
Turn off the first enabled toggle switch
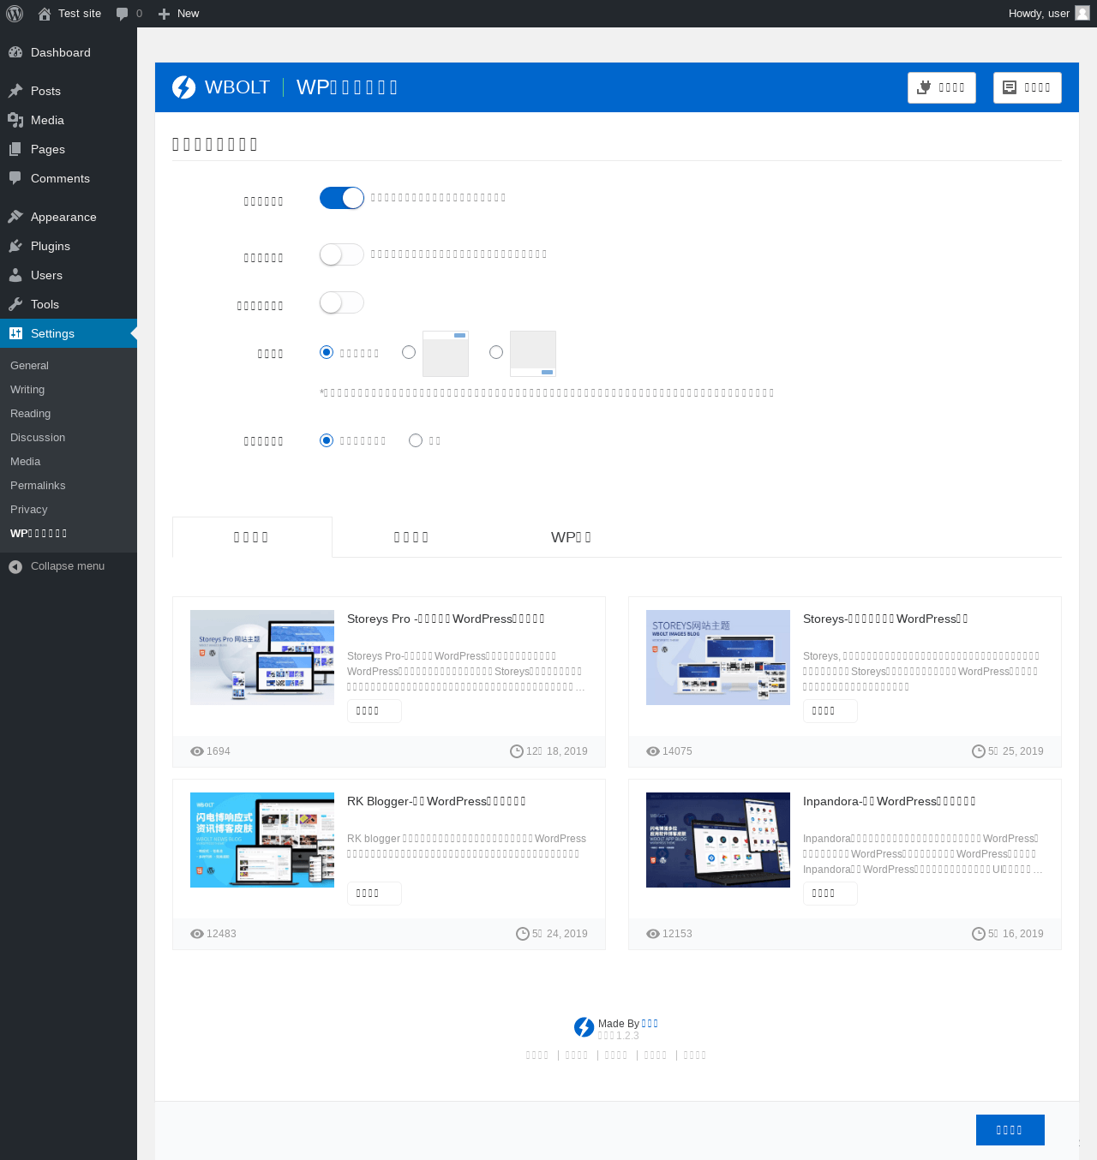click(342, 198)
